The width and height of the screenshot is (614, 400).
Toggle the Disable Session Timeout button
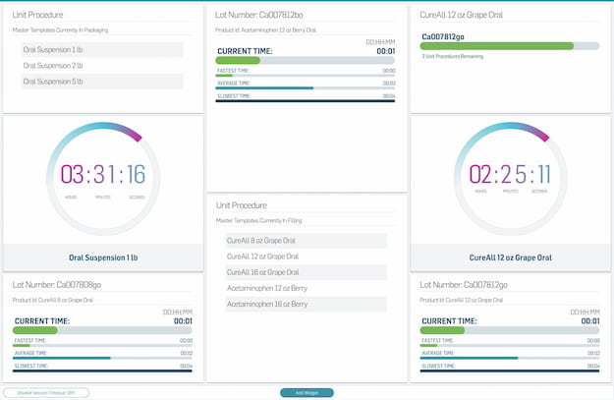pos(46,392)
